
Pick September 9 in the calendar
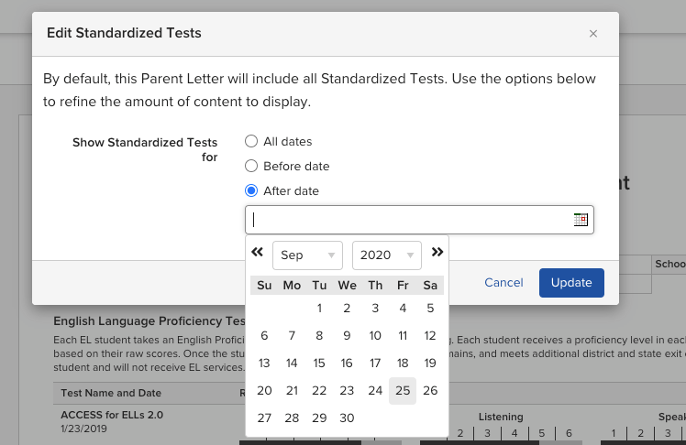[x=347, y=336]
